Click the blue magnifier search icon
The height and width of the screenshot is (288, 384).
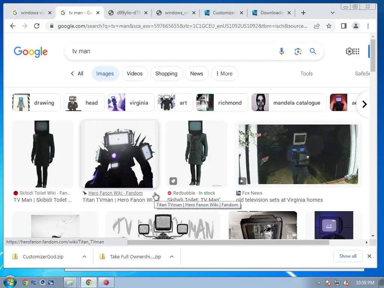(313, 51)
